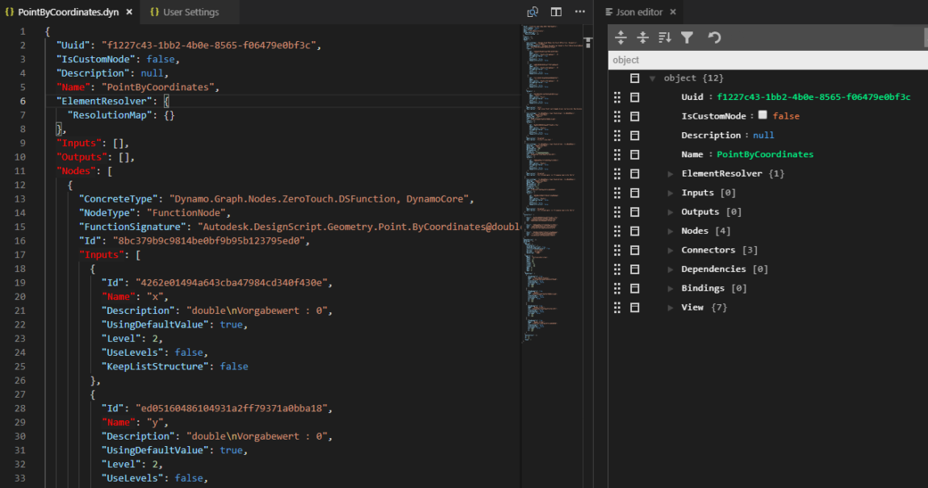Expand the Bindings array node
The image size is (928, 488).
coord(670,289)
